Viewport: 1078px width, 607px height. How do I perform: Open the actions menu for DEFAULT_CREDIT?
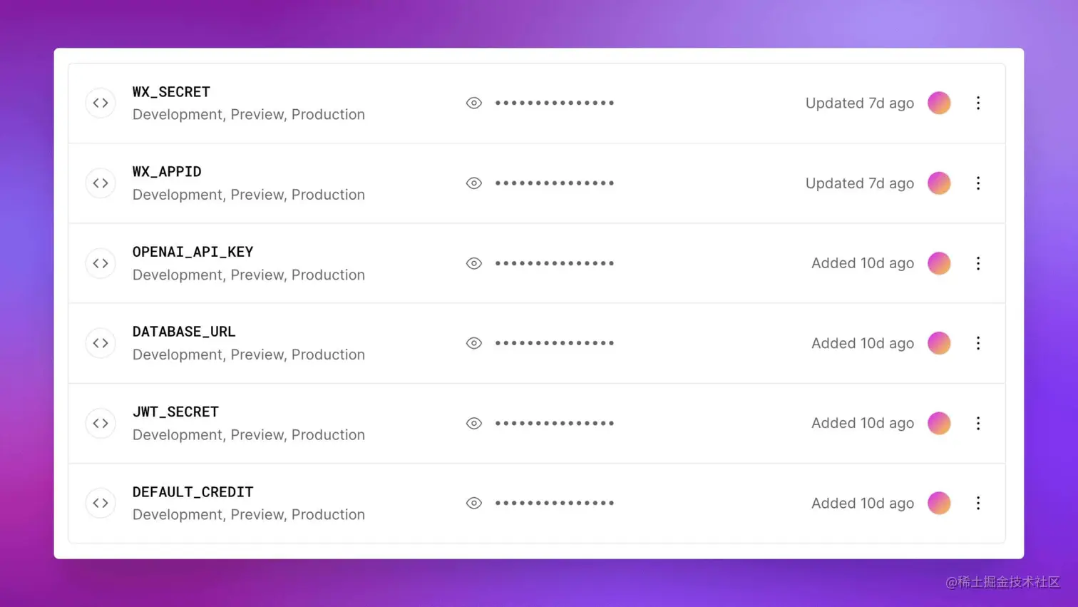[x=978, y=503]
